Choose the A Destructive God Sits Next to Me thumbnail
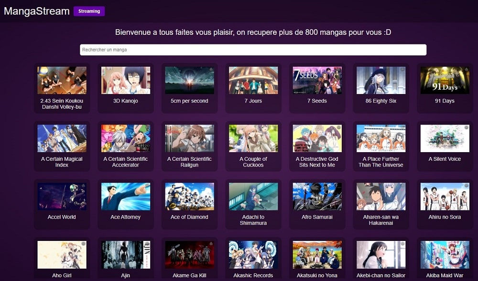Screen dimensions: 478x281 317,138
